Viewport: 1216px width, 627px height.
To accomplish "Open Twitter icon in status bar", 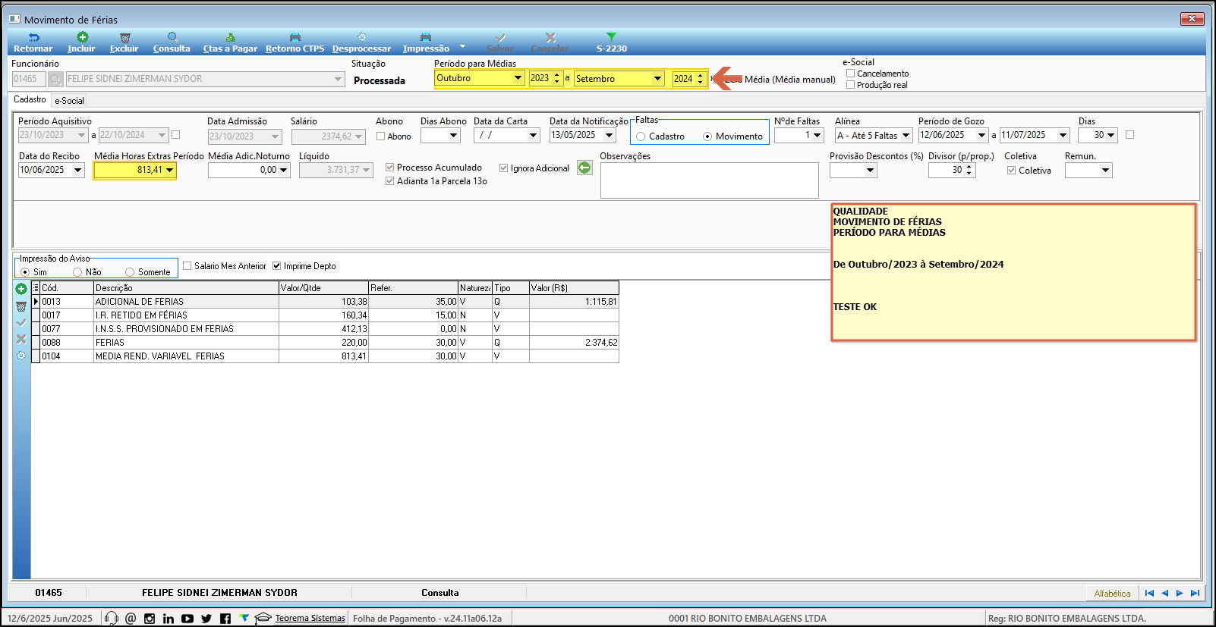I will coord(206,619).
